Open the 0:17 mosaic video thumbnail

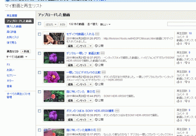[x=54, y=39]
